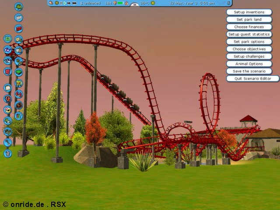The image size is (280, 210).
Task: Open the trees and scenery icon
Action: (18, 7)
